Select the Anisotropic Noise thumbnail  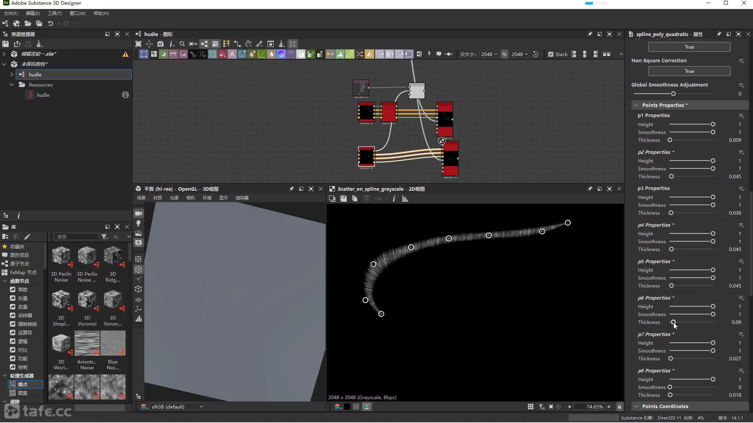pos(87,343)
